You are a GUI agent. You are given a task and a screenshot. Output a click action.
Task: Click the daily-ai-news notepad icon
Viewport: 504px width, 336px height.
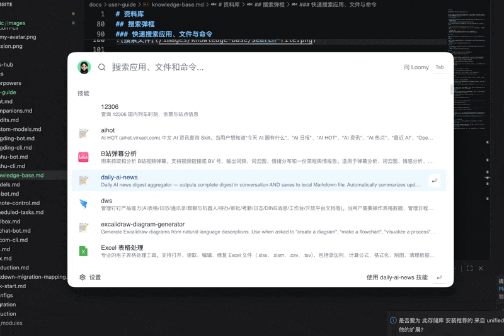(84, 181)
